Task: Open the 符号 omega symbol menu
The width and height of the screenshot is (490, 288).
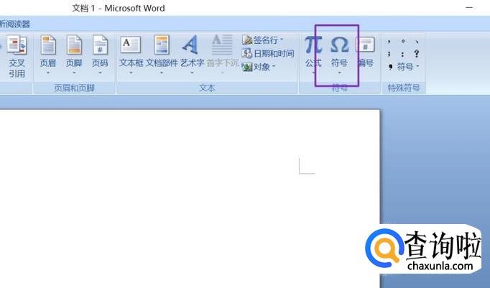Action: click(x=339, y=55)
